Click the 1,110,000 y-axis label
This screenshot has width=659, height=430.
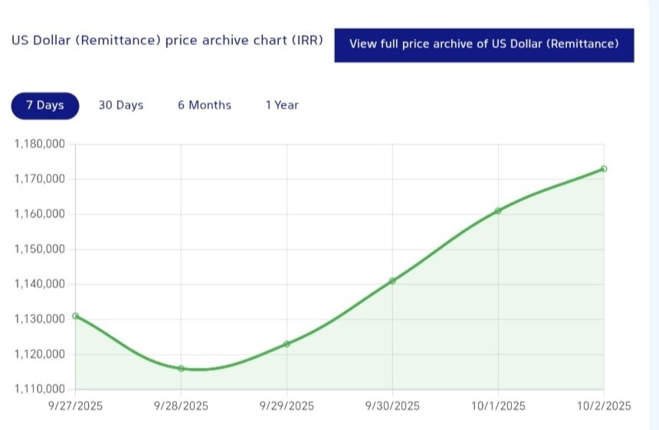pyautogui.click(x=41, y=389)
